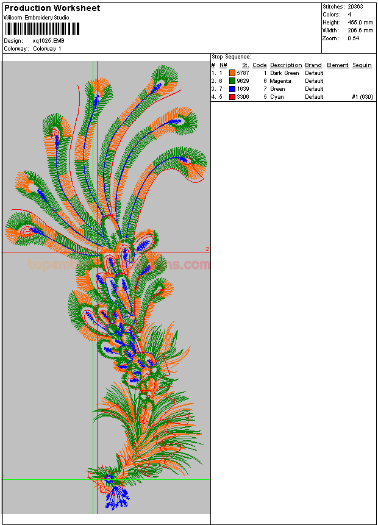Click the Colorway 1 value

coord(47,49)
